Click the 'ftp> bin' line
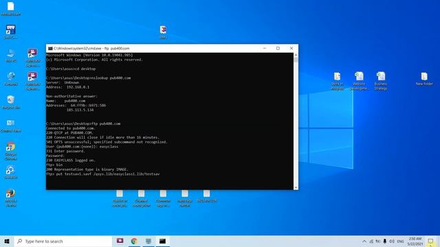Image resolution: width=440 pixels, height=247 pixels. point(54,165)
